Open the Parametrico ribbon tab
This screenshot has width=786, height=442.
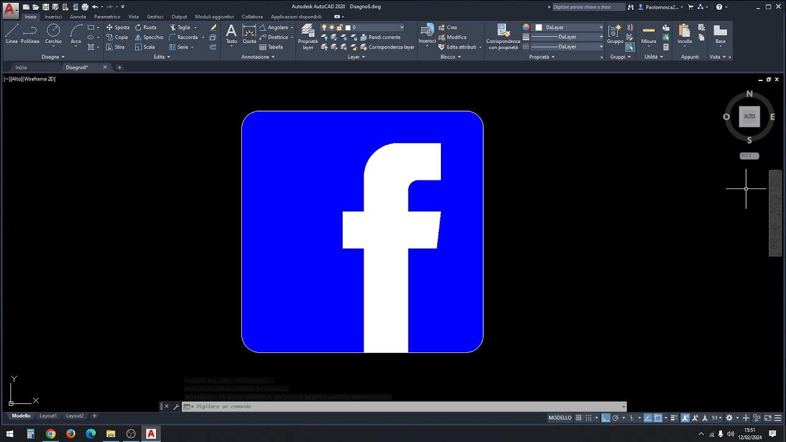click(x=107, y=17)
